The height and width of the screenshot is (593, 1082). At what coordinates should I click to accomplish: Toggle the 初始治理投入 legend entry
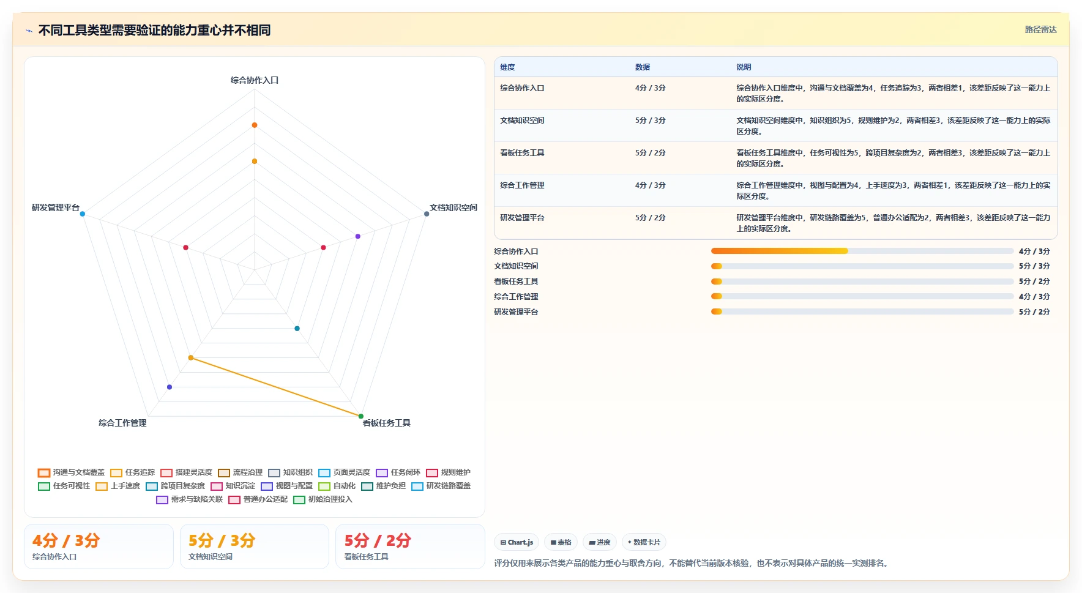tap(323, 499)
